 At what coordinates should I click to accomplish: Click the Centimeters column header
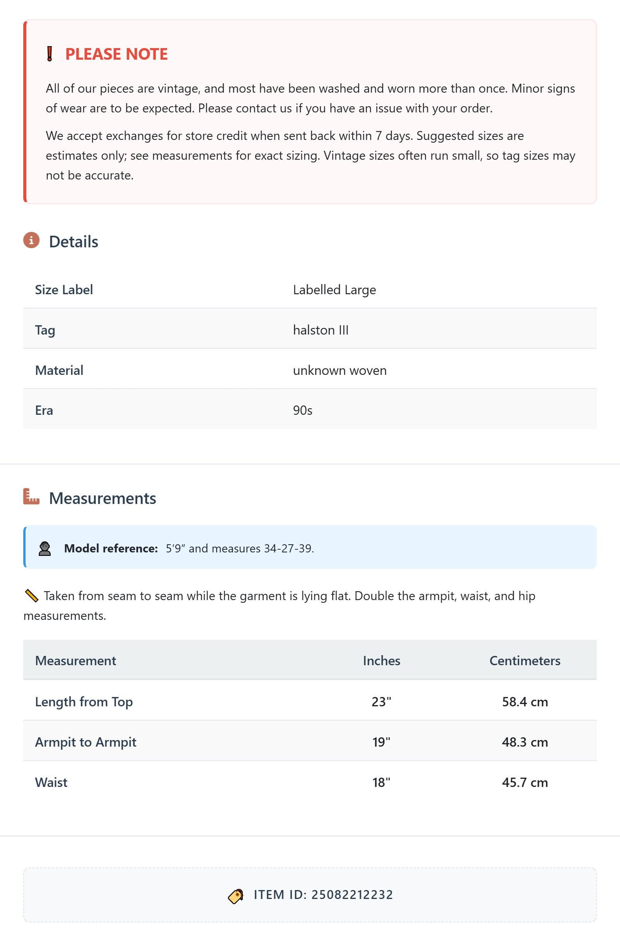[x=525, y=661]
